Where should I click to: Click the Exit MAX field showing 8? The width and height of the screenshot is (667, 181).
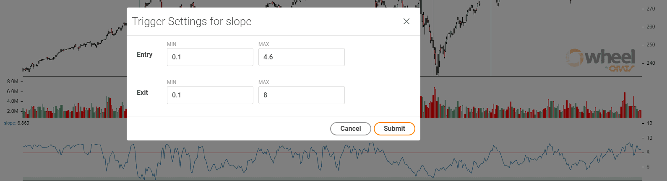[302, 95]
